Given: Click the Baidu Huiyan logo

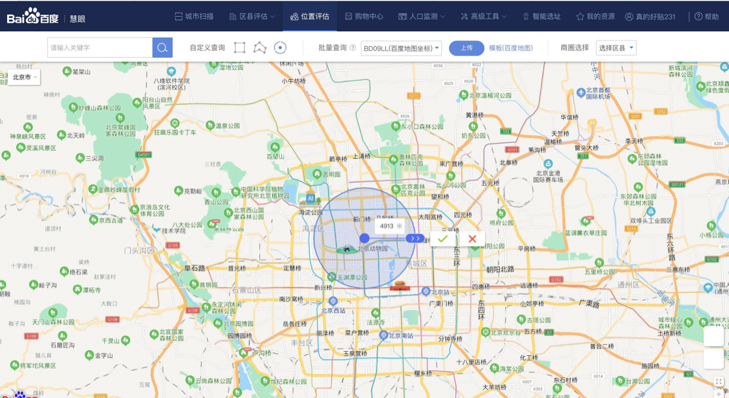Looking at the screenshot, I should pyautogui.click(x=46, y=17).
